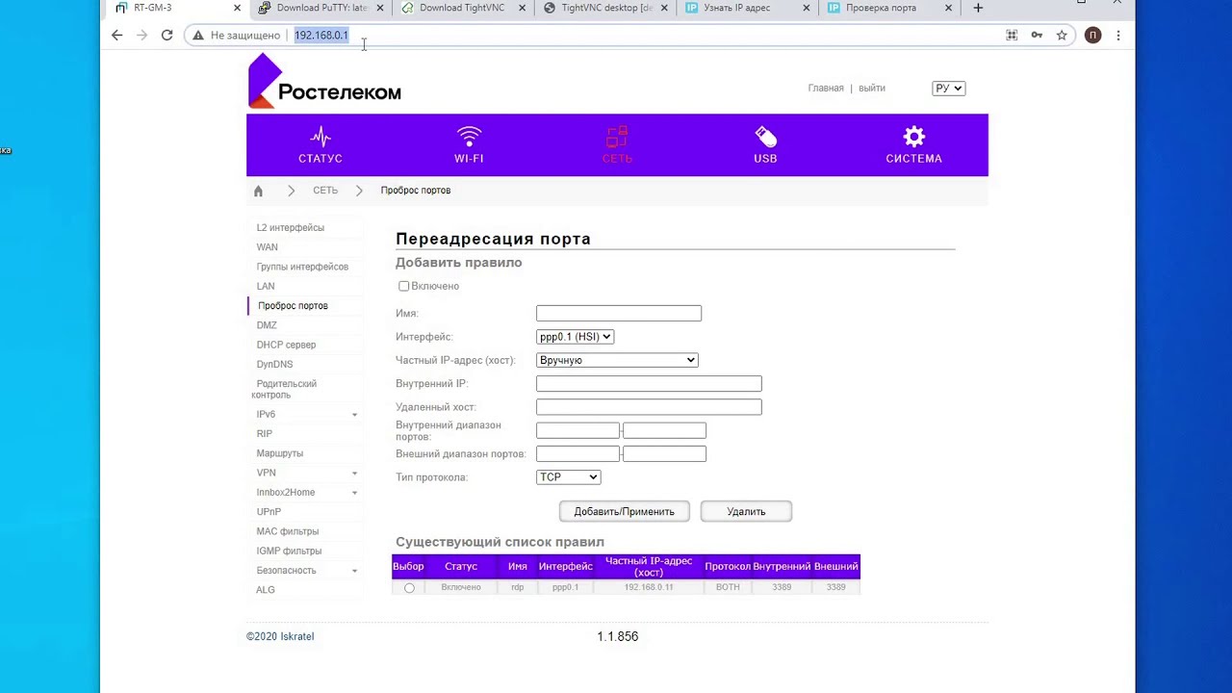Click the QR/install icon in address bar
This screenshot has height=693, width=1232.
point(1012,35)
